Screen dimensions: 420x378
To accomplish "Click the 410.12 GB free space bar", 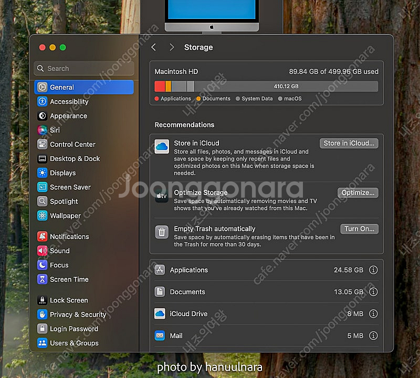I will 286,87.
